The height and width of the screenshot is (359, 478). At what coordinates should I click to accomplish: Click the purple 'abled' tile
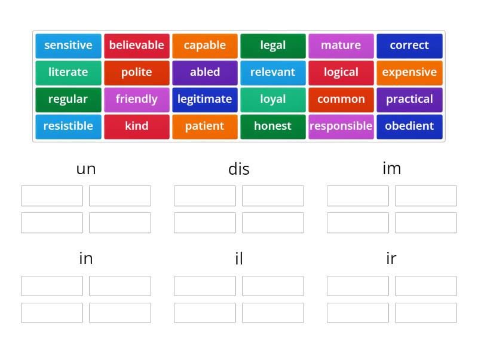click(x=204, y=72)
